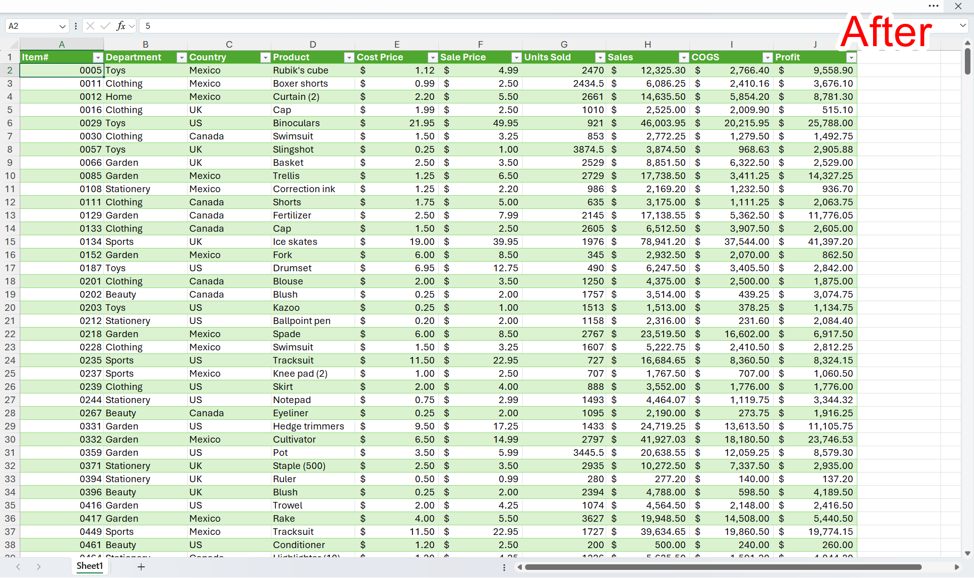Open the Sales column filter dropdown

point(684,58)
